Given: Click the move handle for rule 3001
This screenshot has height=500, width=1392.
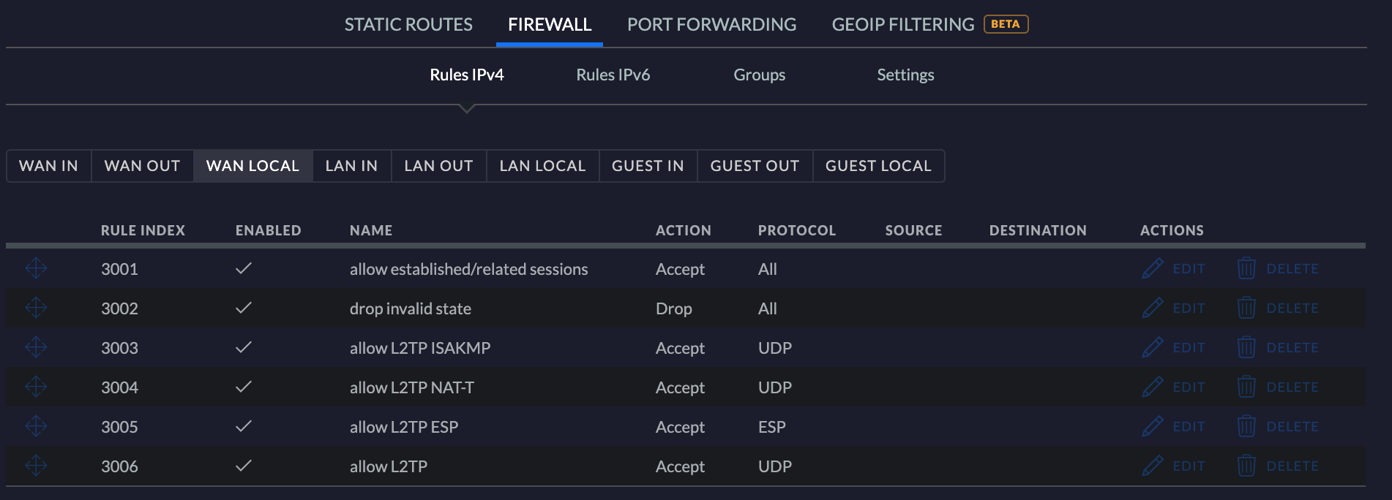Looking at the screenshot, I should point(36,269).
